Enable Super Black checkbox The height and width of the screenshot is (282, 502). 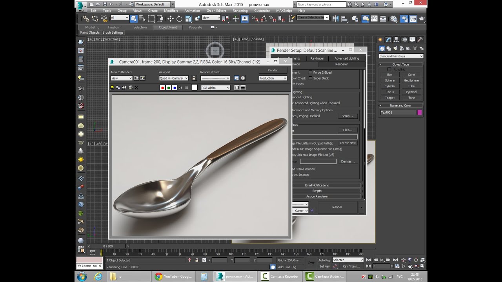pos(310,78)
